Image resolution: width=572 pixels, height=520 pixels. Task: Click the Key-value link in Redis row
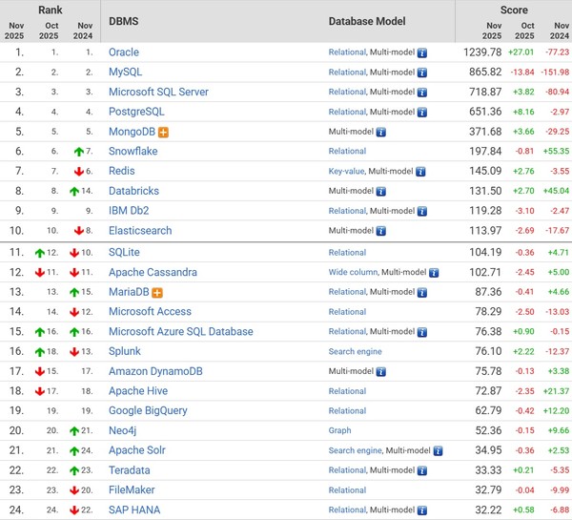pos(347,172)
